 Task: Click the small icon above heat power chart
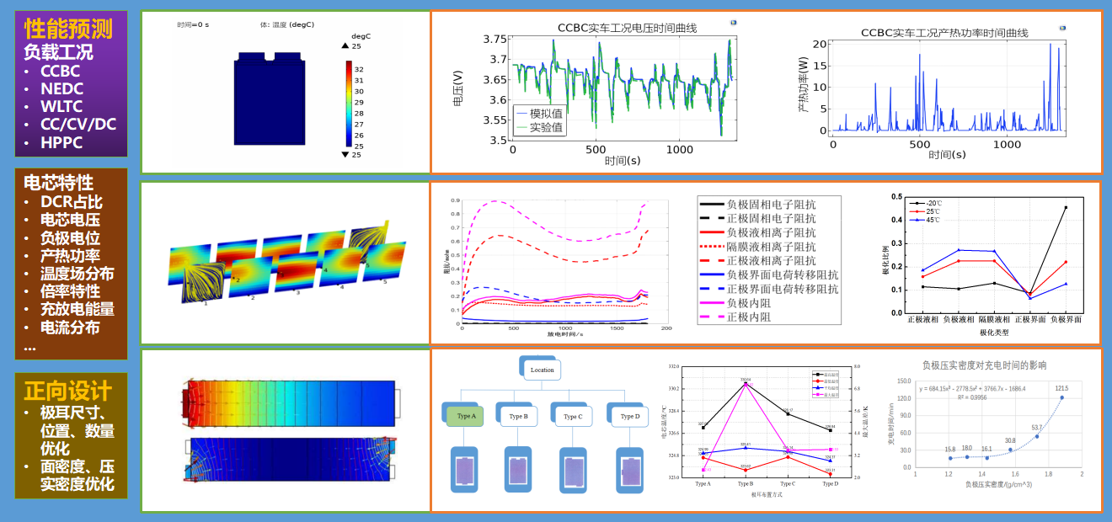click(1061, 27)
